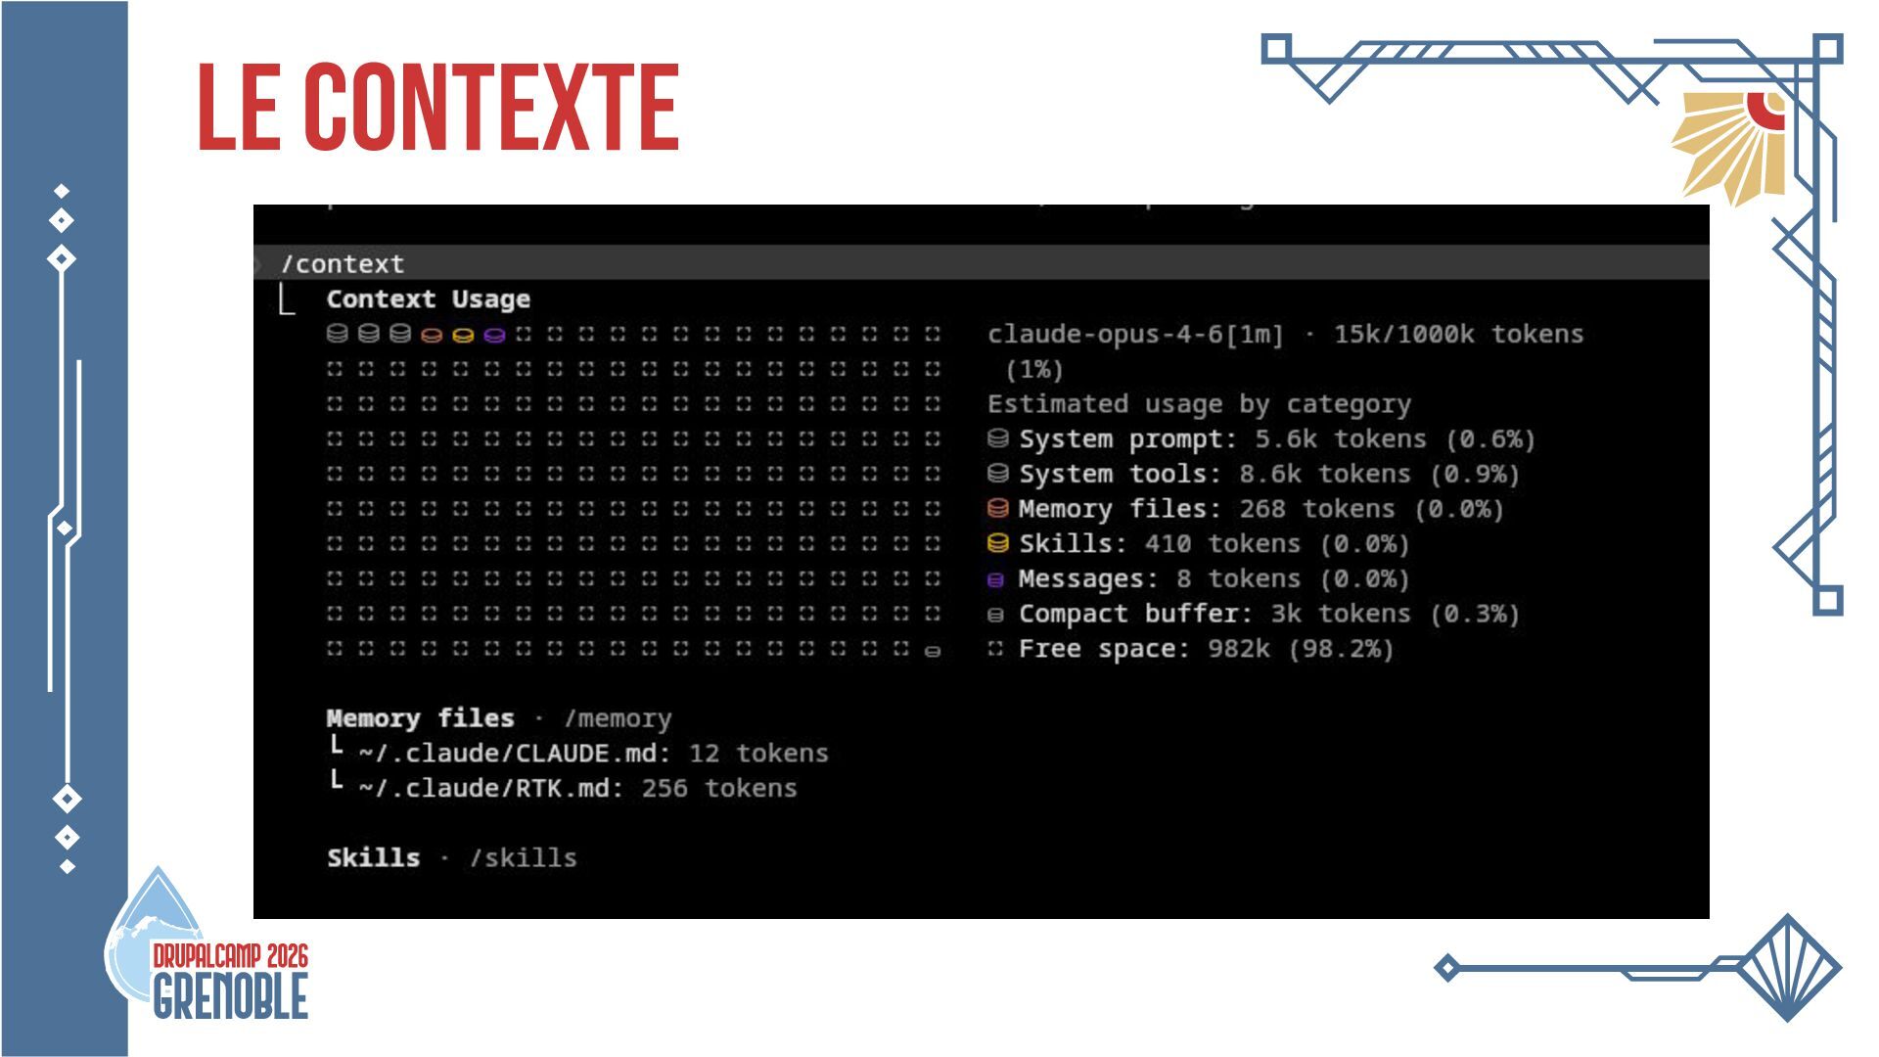Click the Compact buffer legend icon

coord(995,615)
